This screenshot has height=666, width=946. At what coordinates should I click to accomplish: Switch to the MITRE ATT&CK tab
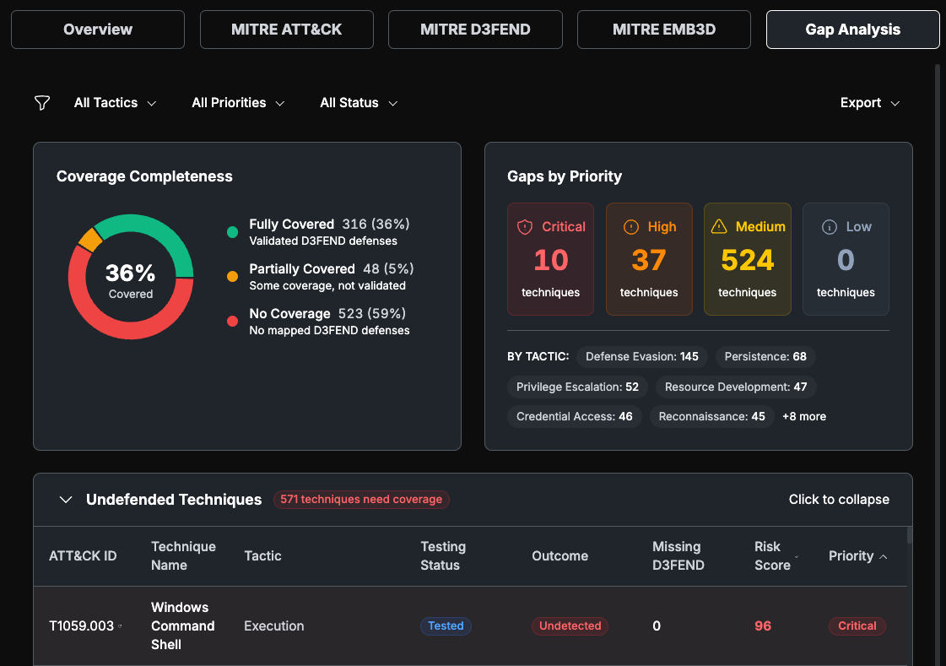287,30
